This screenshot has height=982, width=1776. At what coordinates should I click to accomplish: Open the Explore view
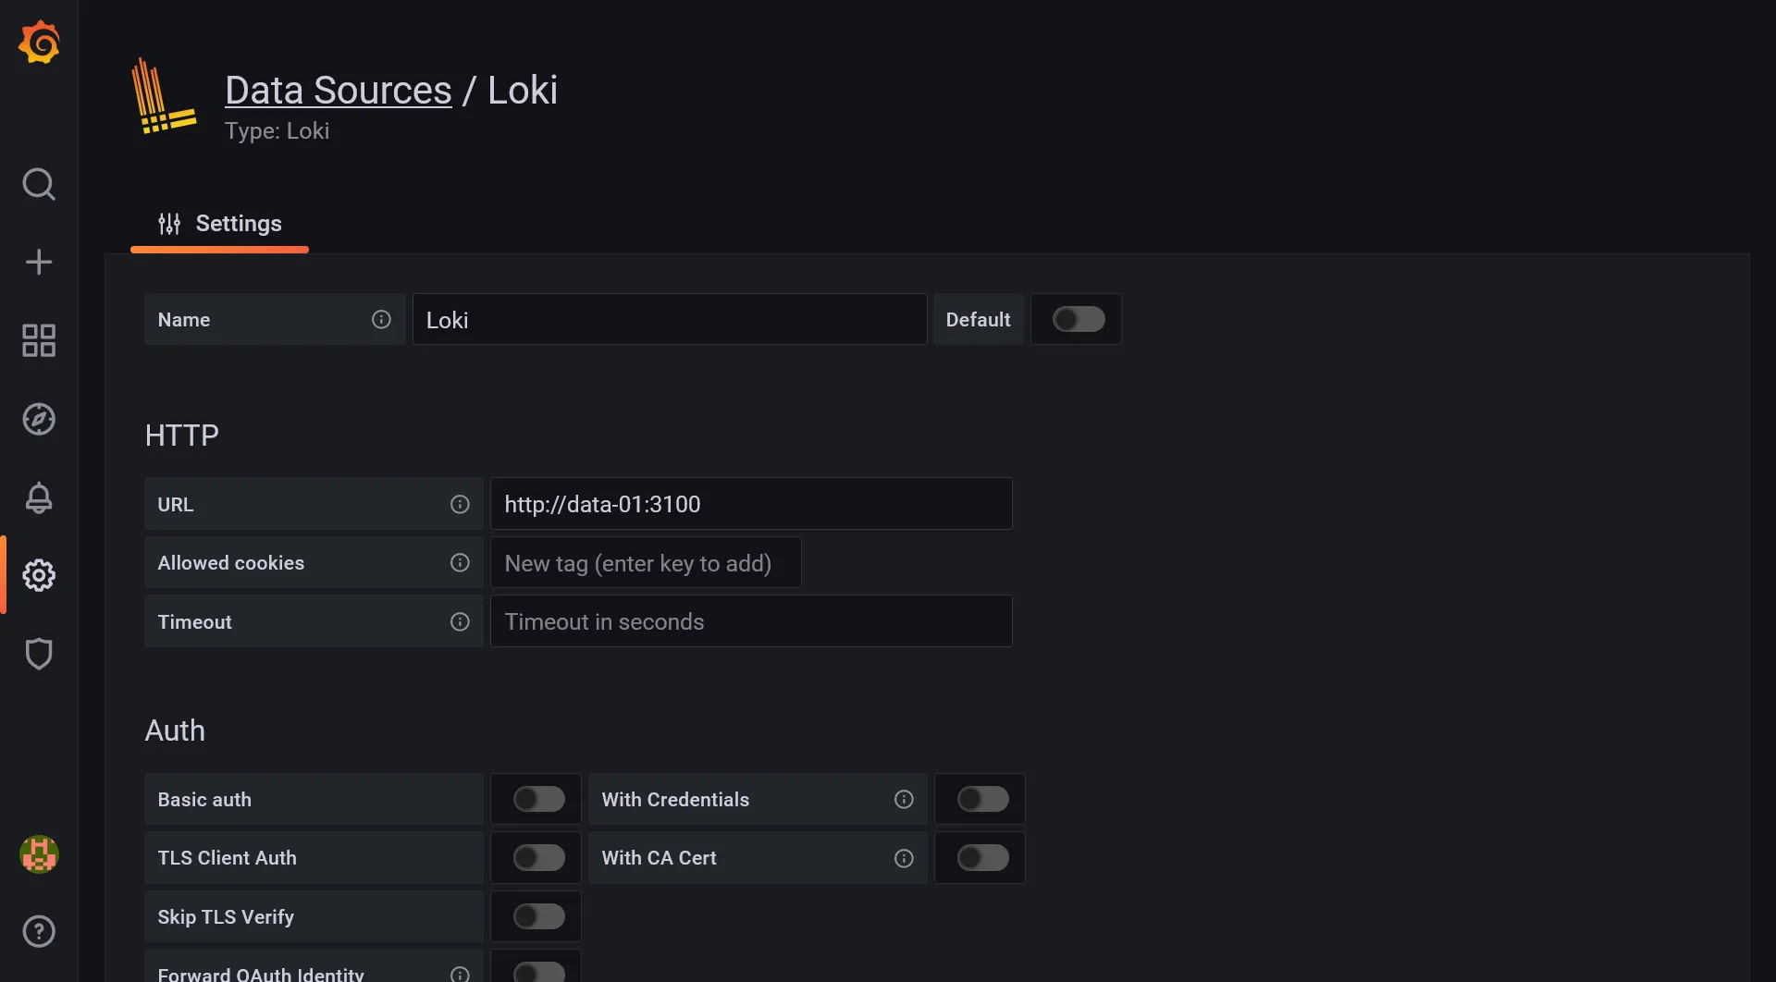(x=39, y=419)
